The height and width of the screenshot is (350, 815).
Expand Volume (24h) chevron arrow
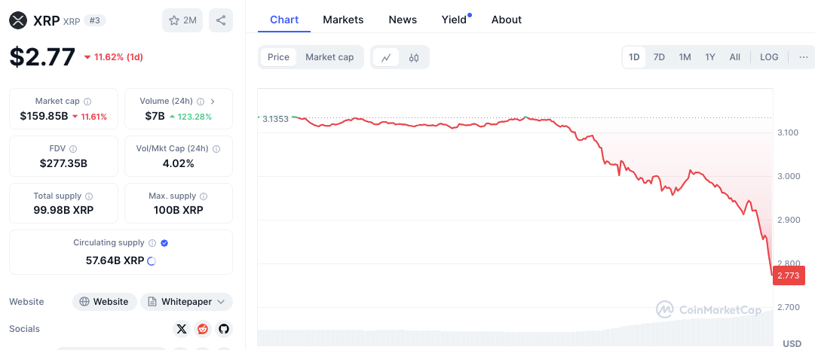[x=213, y=101]
